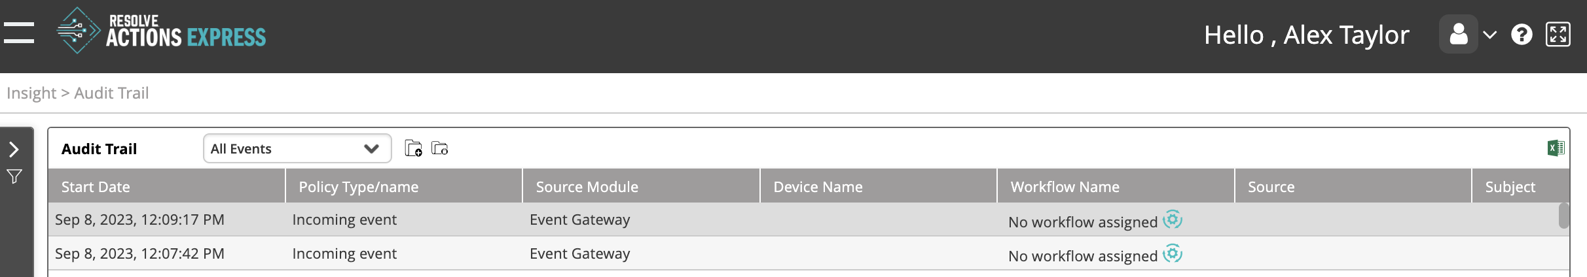
Task: Click the workflow gear icon for 12:07:42 PM event
Action: tap(1173, 253)
